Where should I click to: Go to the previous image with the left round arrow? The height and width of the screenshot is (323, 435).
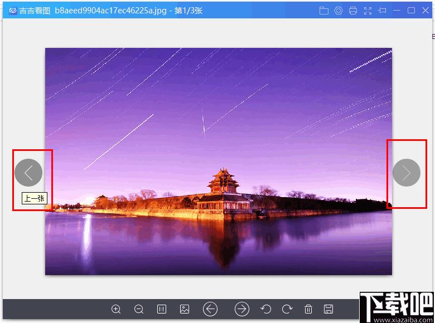click(x=28, y=173)
